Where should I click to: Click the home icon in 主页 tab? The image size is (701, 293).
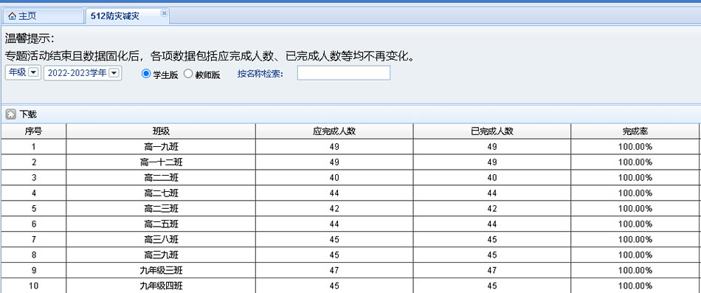pyautogui.click(x=12, y=16)
